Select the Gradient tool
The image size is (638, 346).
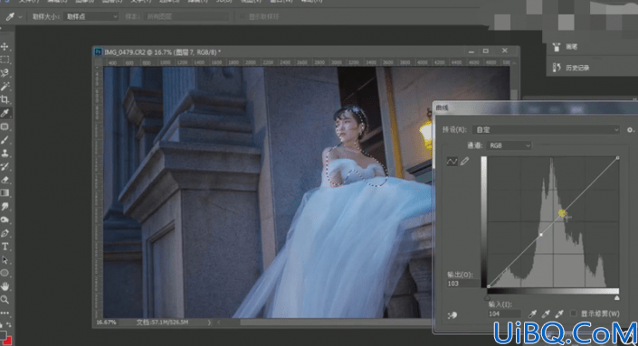click(x=5, y=193)
